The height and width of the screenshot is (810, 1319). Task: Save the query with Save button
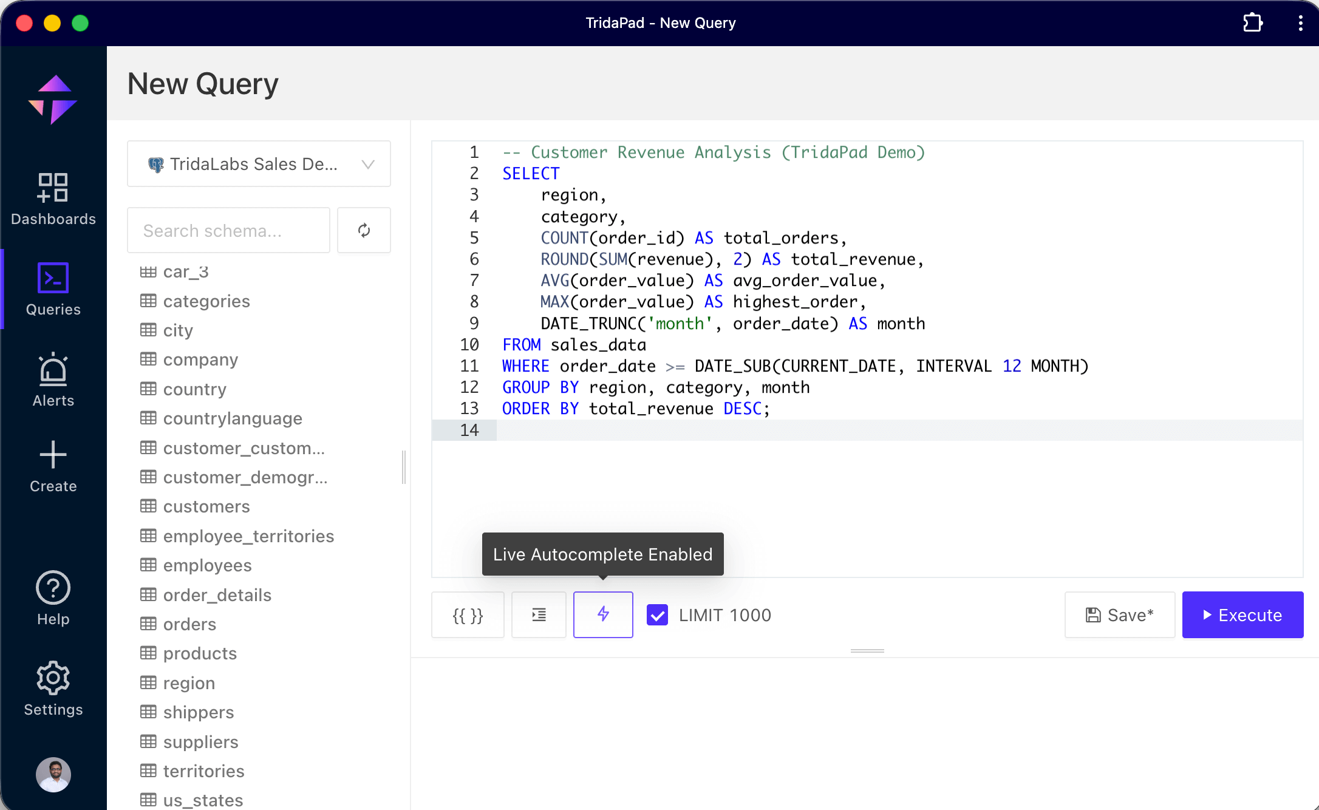click(1119, 614)
